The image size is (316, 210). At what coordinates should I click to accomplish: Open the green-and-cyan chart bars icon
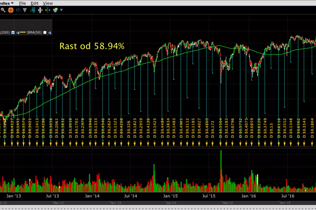pyautogui.click(x=32, y=10)
